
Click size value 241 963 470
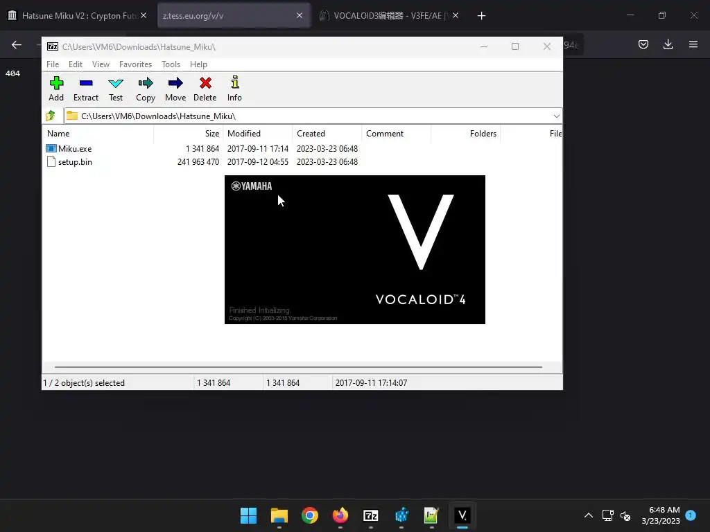pyautogui.click(x=198, y=162)
